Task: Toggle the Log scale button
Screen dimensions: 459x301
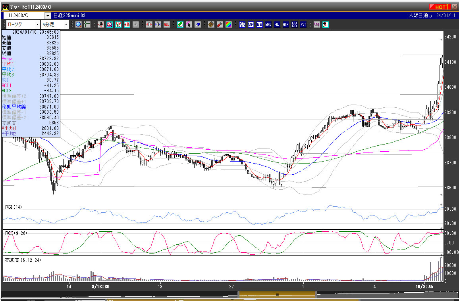Action: [x=316, y=25]
